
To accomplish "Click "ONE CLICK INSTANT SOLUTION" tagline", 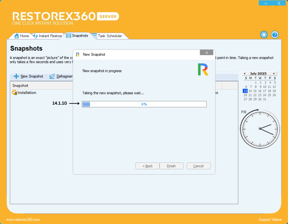I will (43, 23).
